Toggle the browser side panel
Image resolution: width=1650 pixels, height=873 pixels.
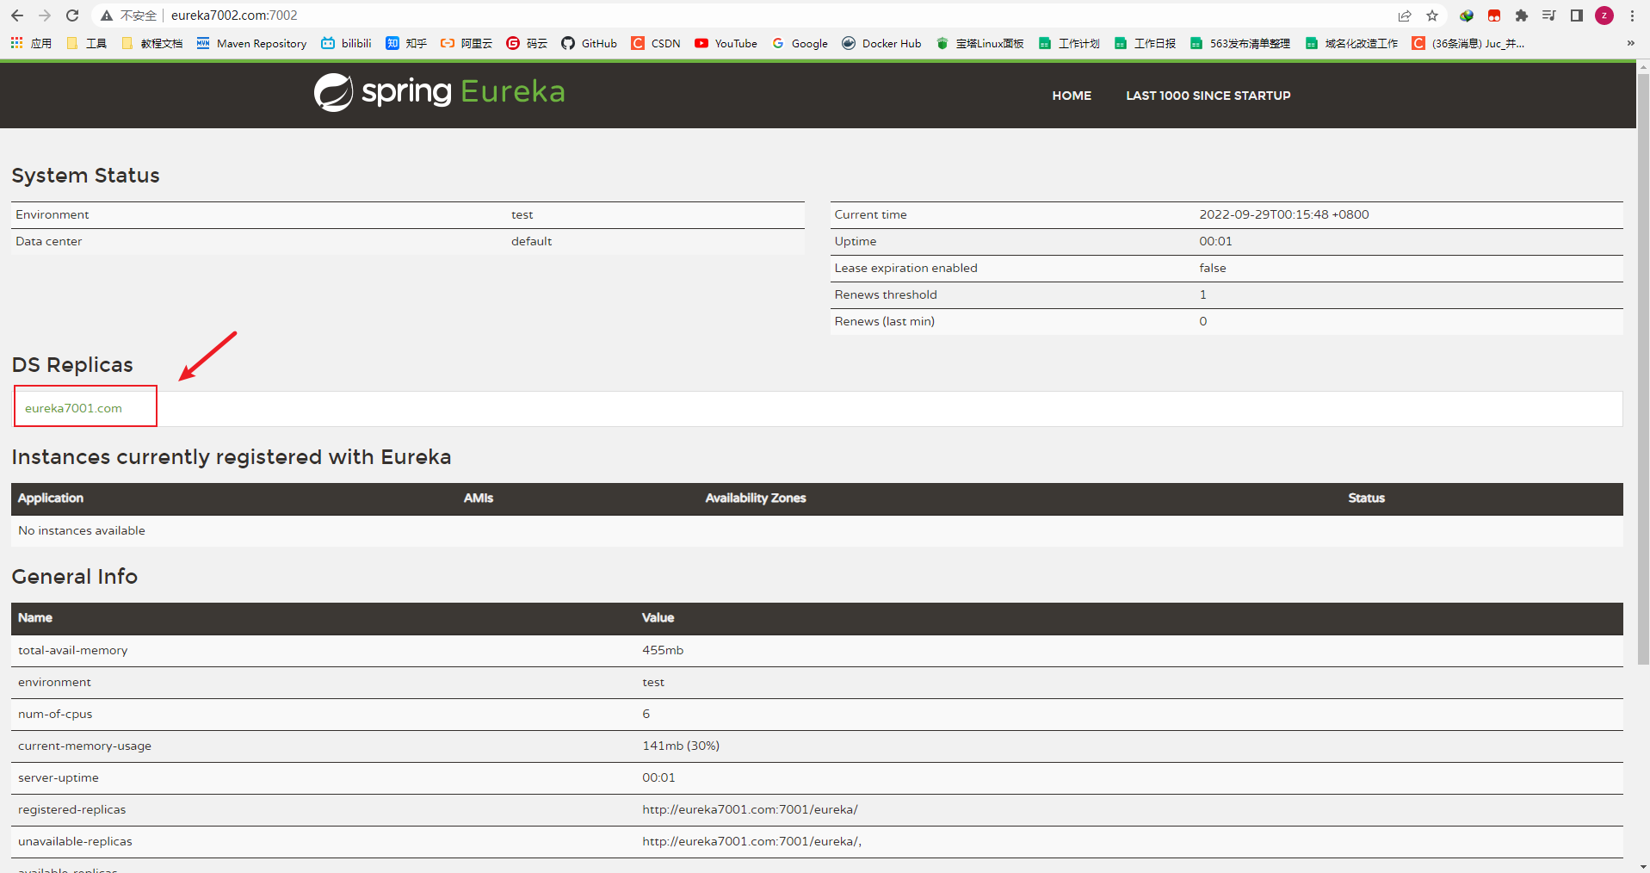[1577, 15]
